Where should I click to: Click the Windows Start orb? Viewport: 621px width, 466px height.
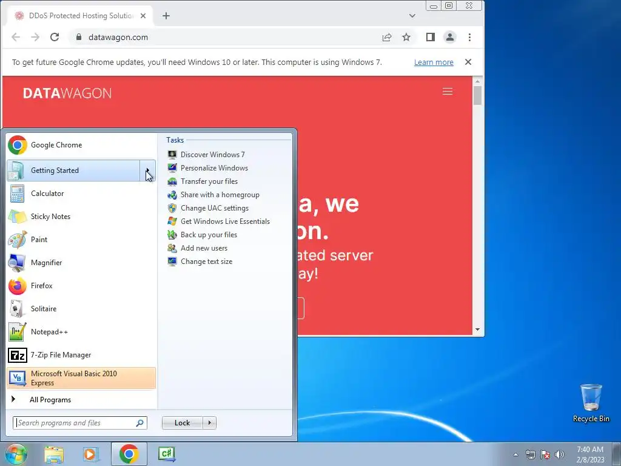coord(16,454)
